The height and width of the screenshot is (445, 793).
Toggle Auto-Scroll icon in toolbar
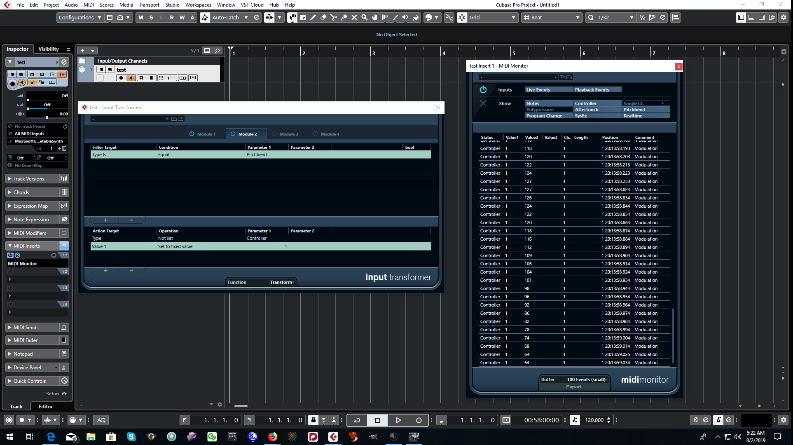coord(269,17)
